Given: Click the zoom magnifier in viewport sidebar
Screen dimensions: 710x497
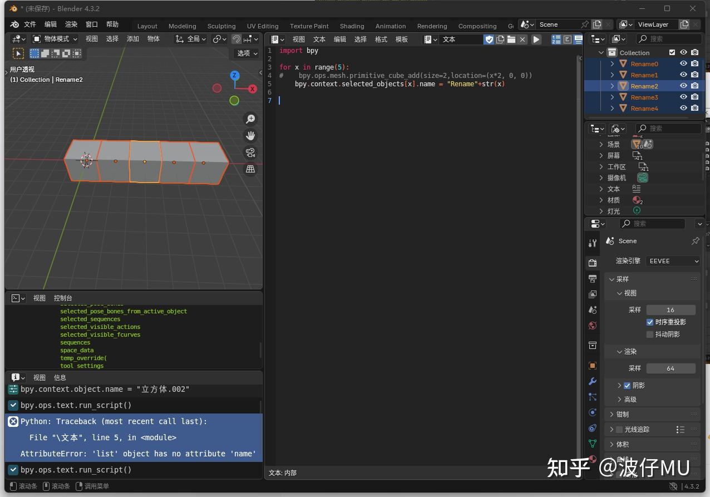Looking at the screenshot, I should [x=250, y=119].
